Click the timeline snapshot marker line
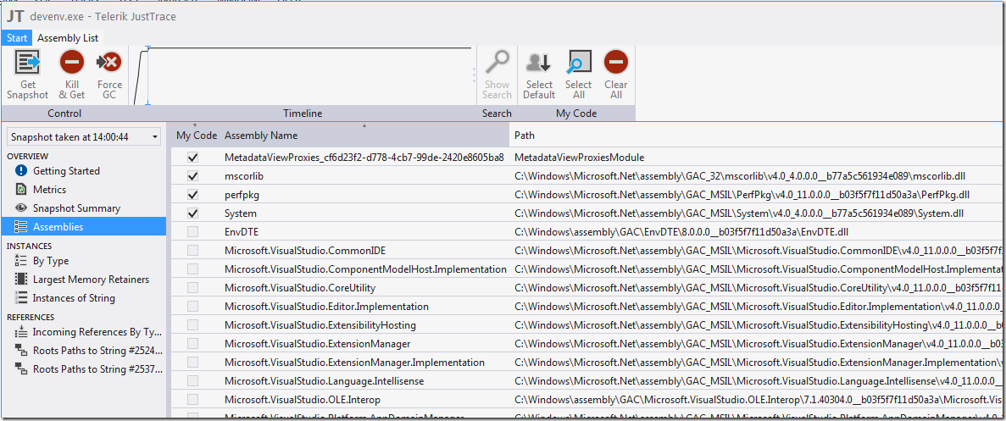This screenshot has height=421, width=1006. [x=148, y=75]
